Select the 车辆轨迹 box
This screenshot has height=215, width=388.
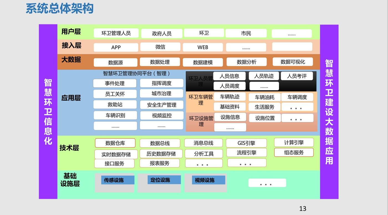(230, 97)
